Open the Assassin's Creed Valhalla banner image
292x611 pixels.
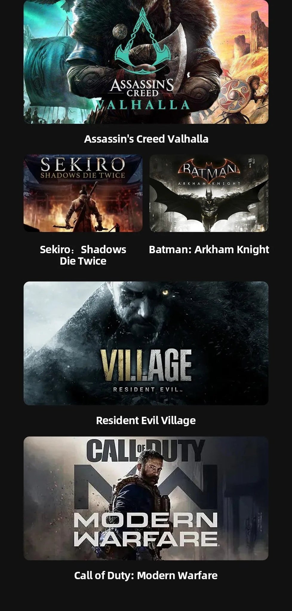click(x=146, y=62)
